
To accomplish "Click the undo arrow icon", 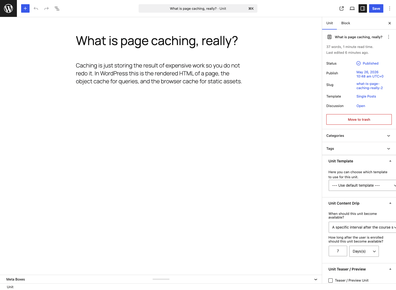I will 36,8.
